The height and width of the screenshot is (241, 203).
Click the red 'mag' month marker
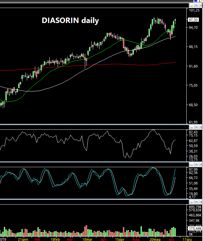pyautogui.click(x=136, y=239)
